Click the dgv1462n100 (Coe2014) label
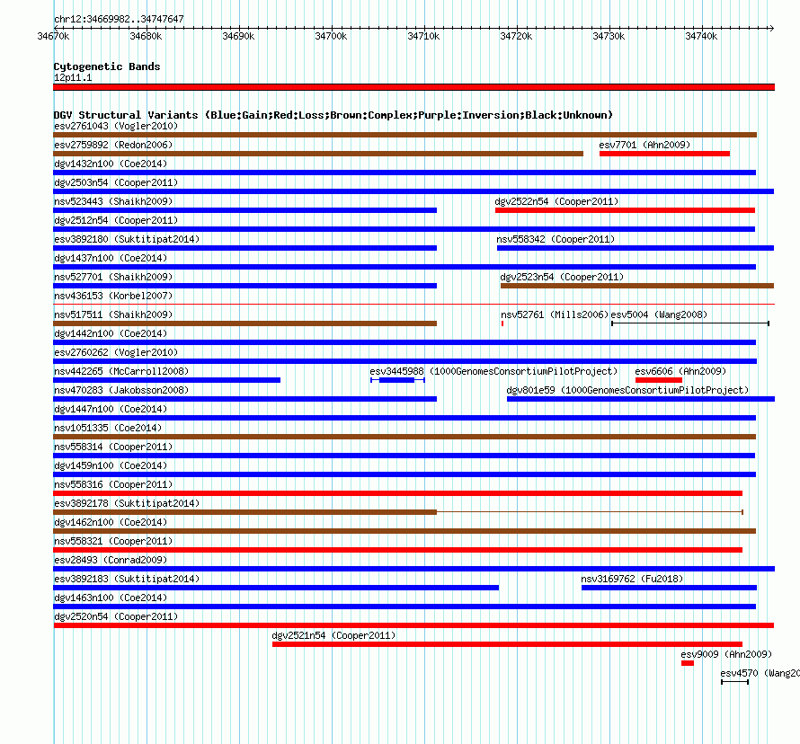 111,522
